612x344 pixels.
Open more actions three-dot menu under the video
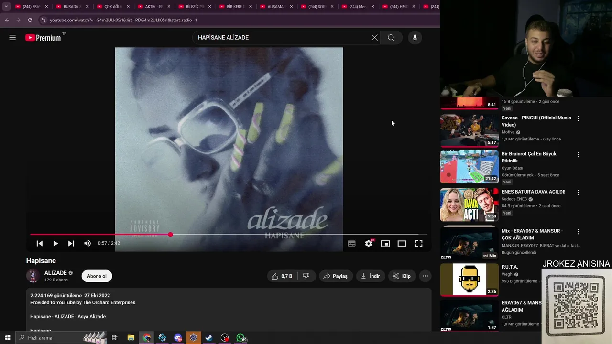(425, 276)
